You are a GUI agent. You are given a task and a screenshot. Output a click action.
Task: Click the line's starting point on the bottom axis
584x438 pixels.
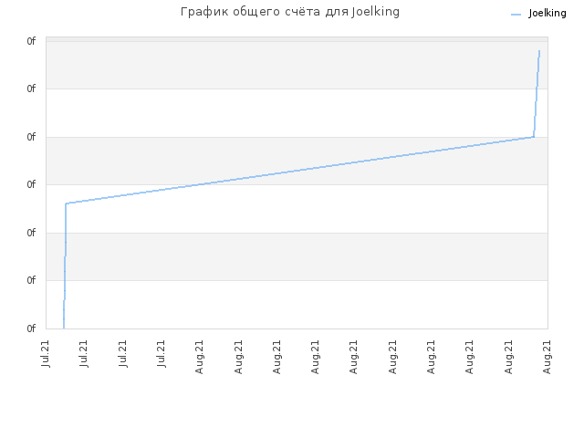tap(64, 328)
